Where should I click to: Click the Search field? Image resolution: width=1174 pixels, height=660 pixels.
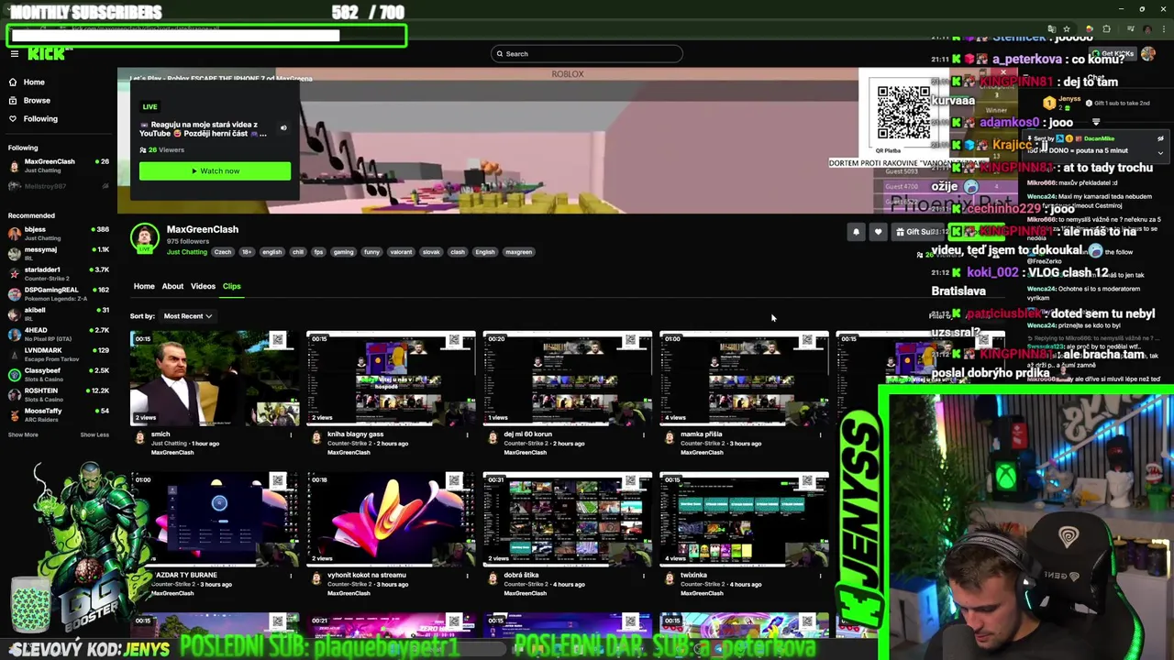point(586,54)
